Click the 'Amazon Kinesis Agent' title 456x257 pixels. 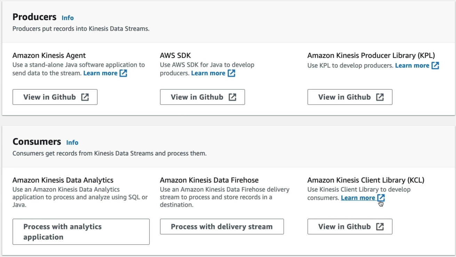point(49,56)
